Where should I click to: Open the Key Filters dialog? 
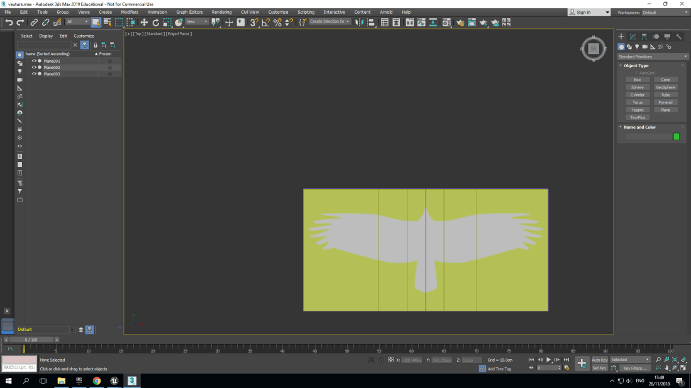click(x=635, y=368)
